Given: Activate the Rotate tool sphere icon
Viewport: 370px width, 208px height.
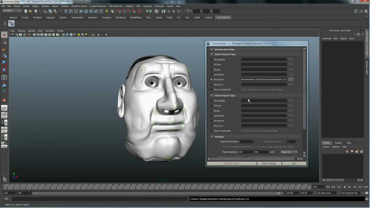Looking at the screenshot, I should [4, 63].
